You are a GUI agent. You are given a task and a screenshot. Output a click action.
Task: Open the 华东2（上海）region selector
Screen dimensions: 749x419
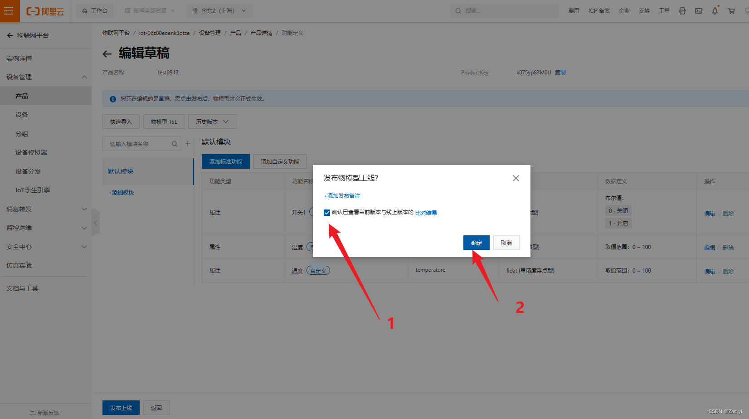(x=219, y=11)
